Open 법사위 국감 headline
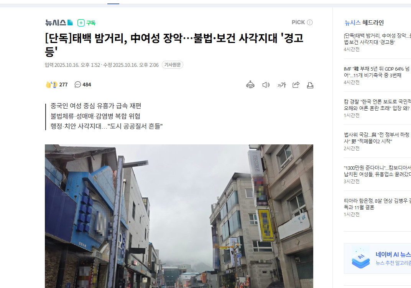This screenshot has width=411, height=288. tap(377, 138)
